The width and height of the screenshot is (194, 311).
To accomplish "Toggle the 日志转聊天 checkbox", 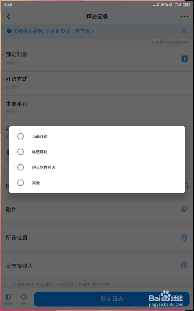I will coord(8,285).
